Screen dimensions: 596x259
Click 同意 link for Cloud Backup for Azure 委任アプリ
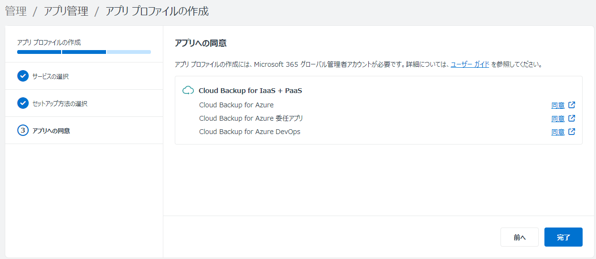(x=558, y=118)
